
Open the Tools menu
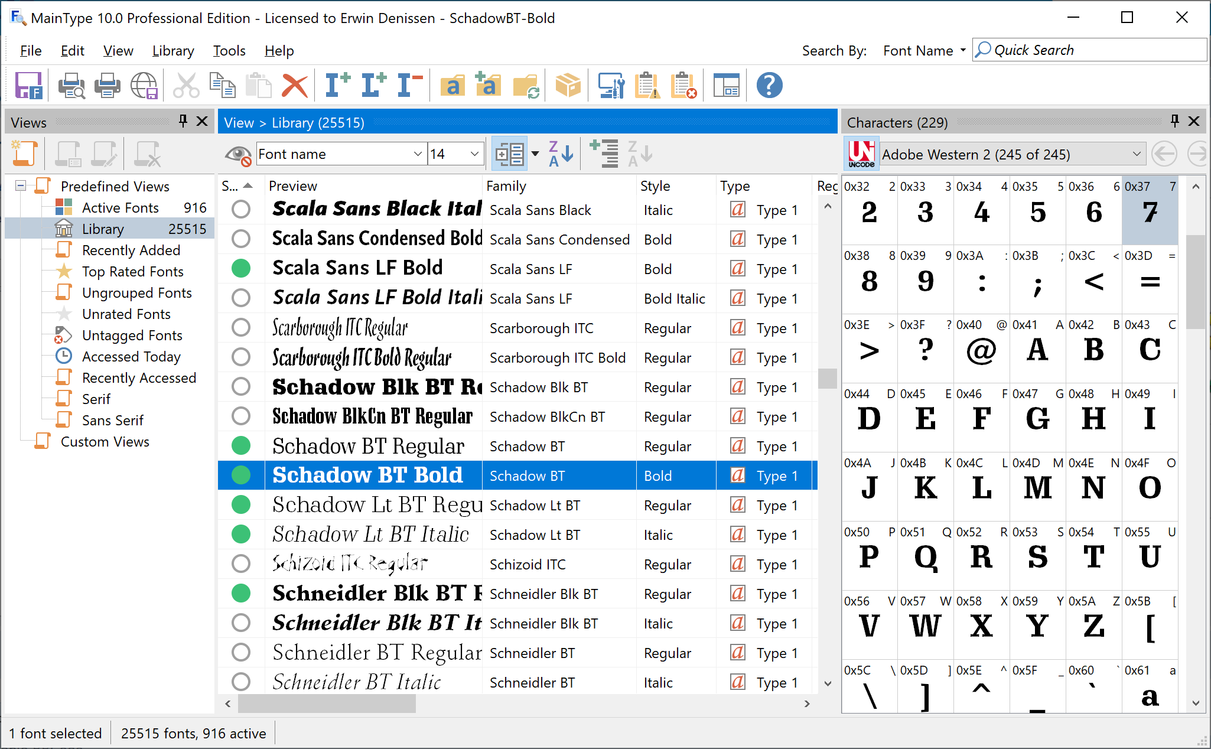229,51
